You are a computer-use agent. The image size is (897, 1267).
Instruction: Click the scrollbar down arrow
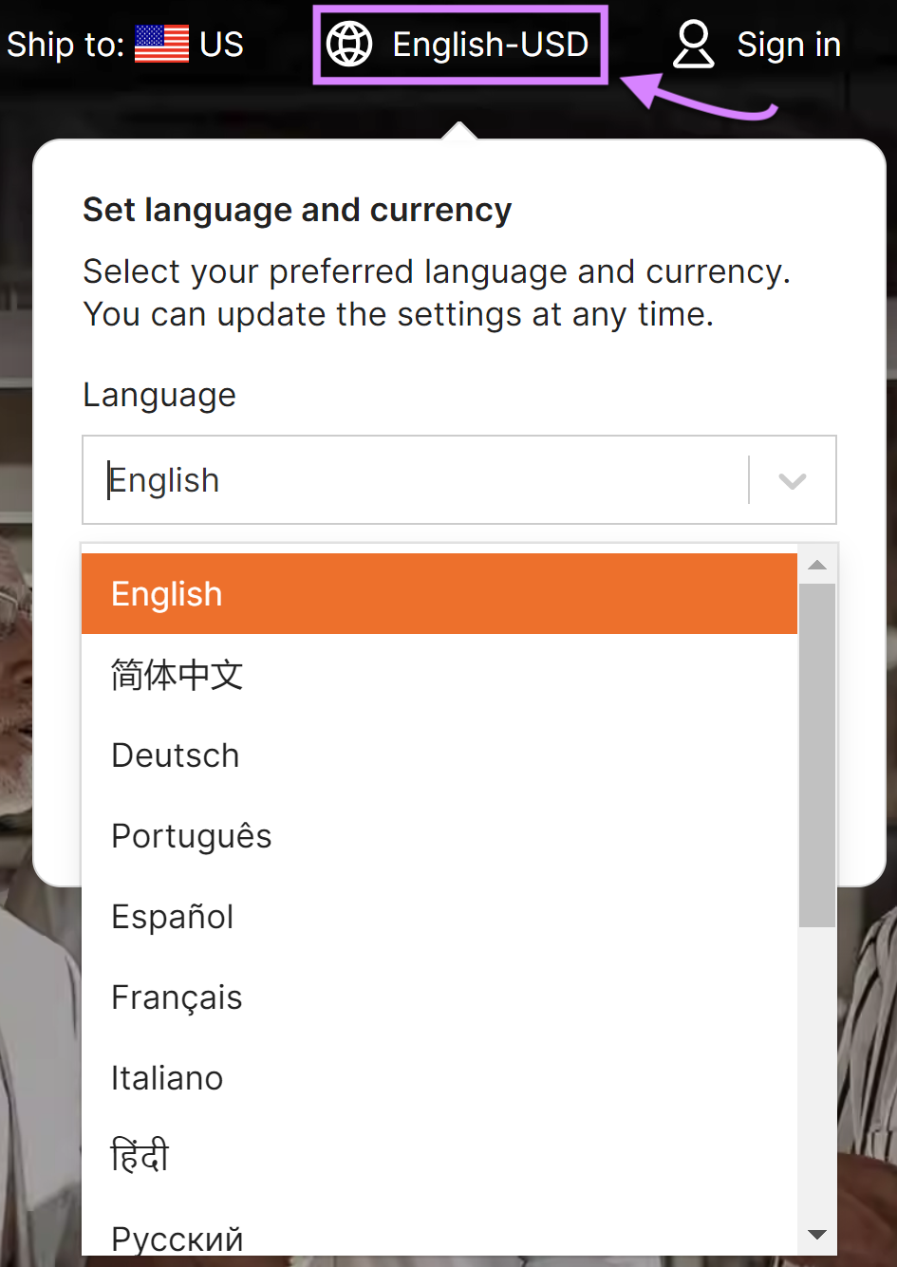tap(816, 1235)
